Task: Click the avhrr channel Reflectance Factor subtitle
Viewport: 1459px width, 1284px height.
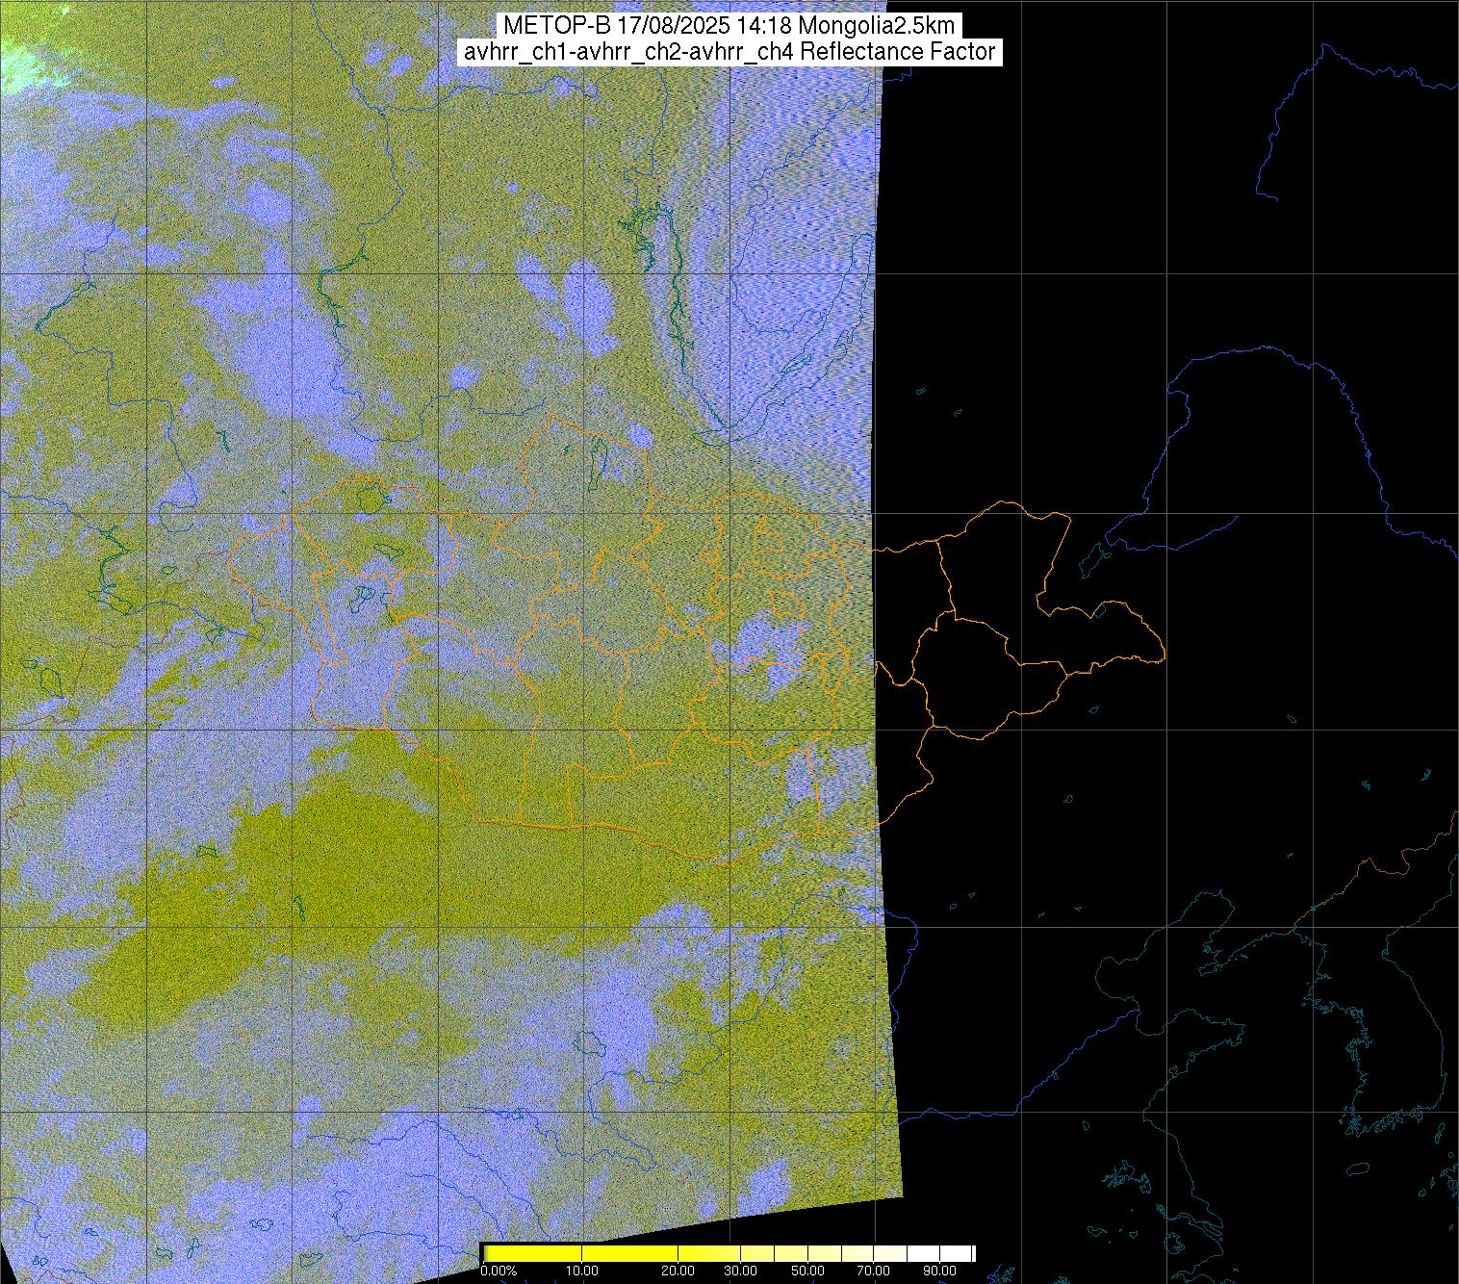Action: pos(729,52)
